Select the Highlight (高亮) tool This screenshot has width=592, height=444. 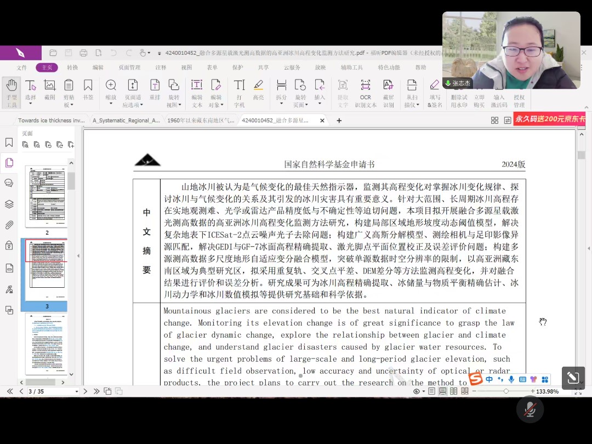coord(258,89)
